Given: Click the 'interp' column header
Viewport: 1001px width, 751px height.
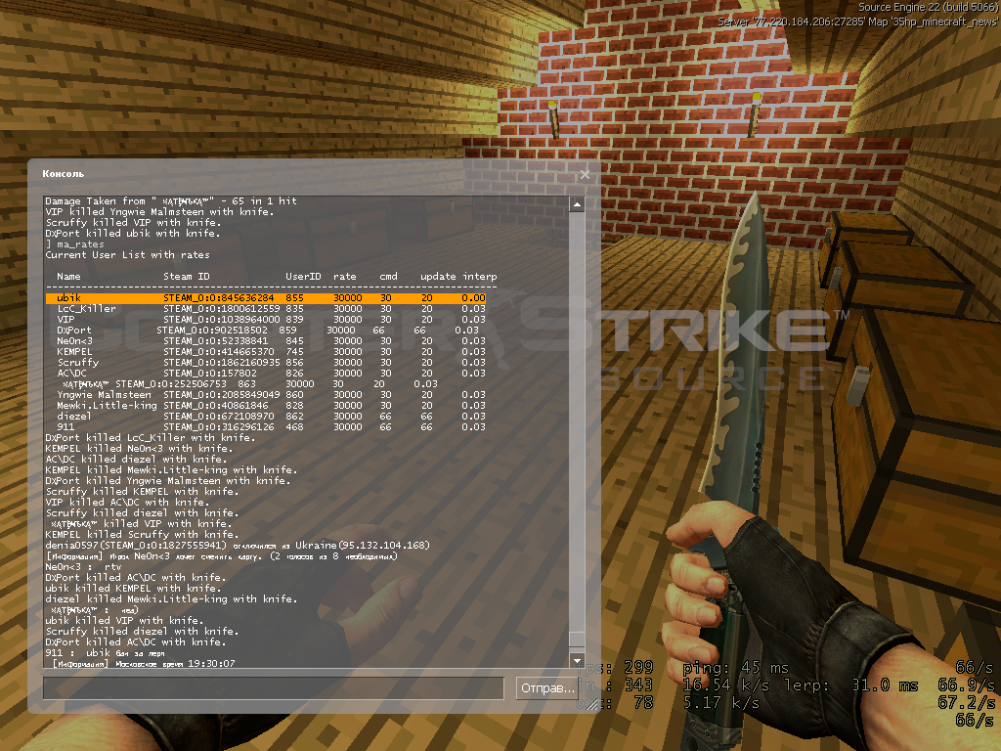Looking at the screenshot, I should [x=480, y=277].
